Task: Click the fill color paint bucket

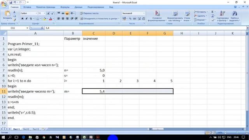Action: 45,19
